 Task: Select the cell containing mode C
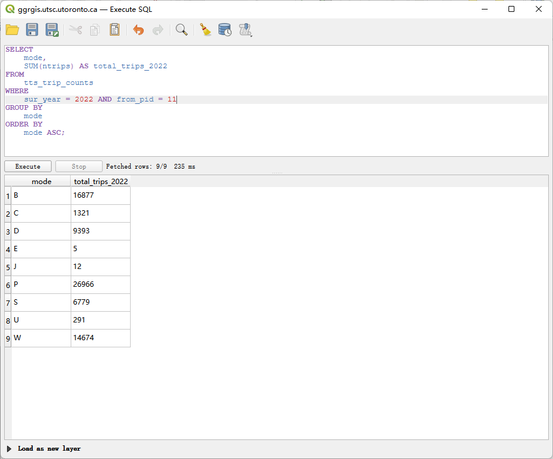click(x=41, y=213)
